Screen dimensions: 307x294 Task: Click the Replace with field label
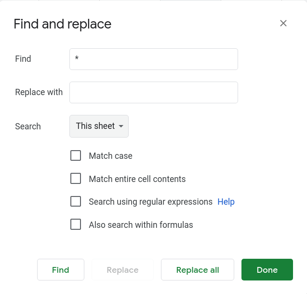(39, 92)
